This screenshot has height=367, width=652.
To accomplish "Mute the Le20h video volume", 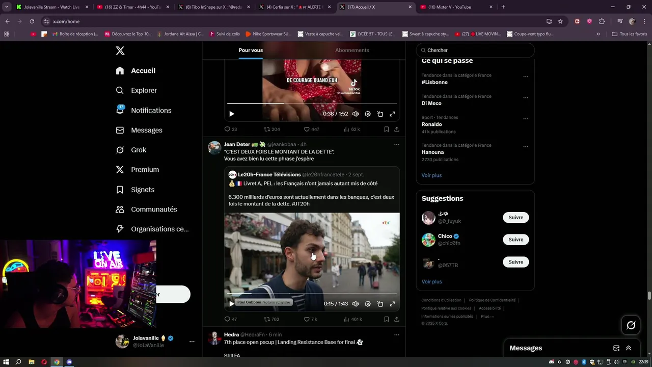I will [356, 304].
